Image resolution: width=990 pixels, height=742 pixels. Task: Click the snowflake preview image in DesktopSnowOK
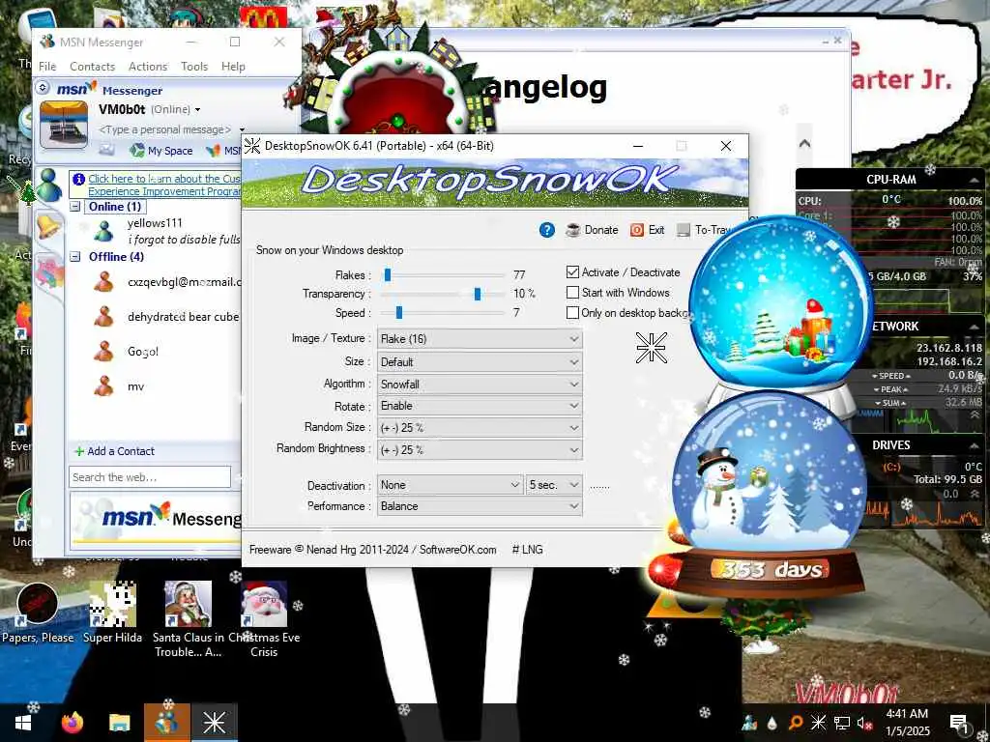[x=651, y=347]
